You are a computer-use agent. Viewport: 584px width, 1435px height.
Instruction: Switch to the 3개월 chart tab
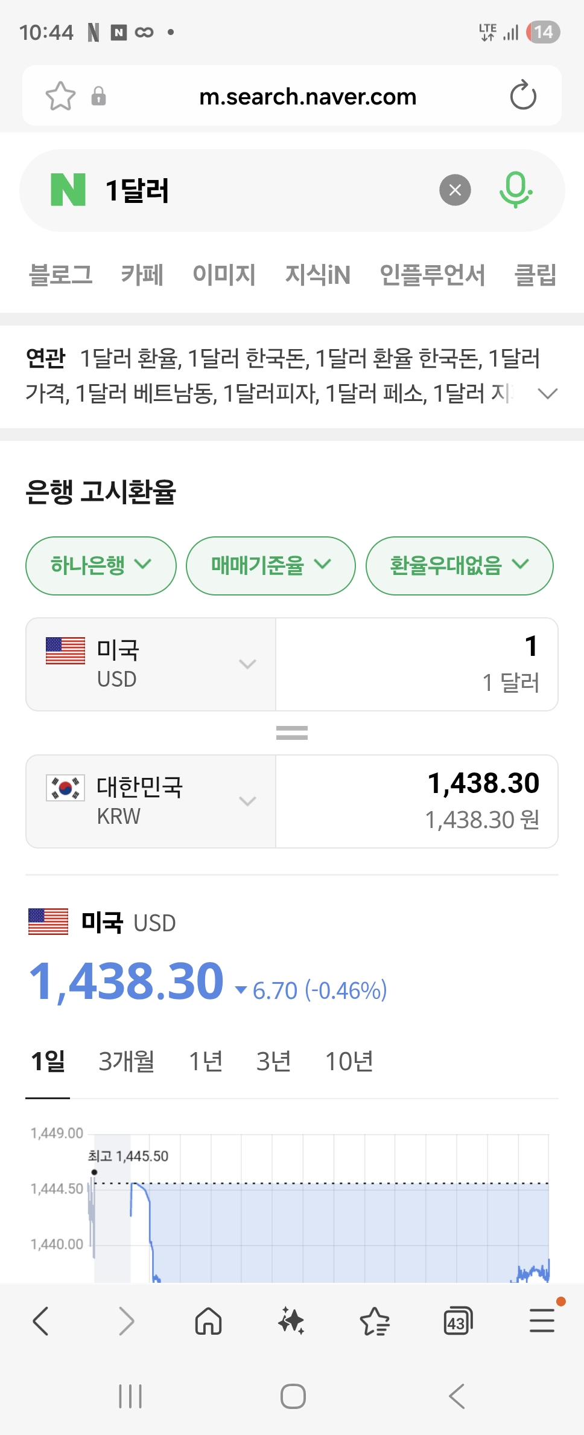pos(126,1061)
